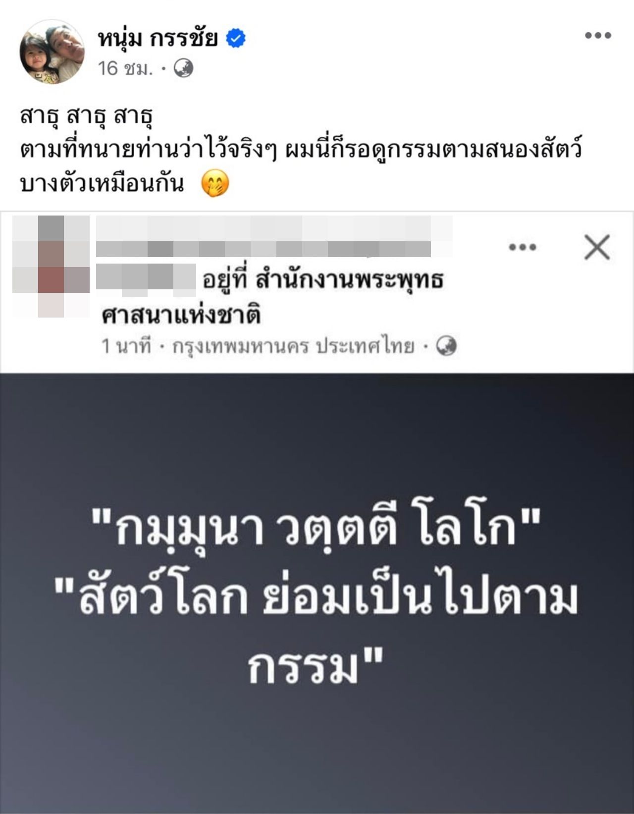Click the blurred profile picture in shared post

pos(51,266)
